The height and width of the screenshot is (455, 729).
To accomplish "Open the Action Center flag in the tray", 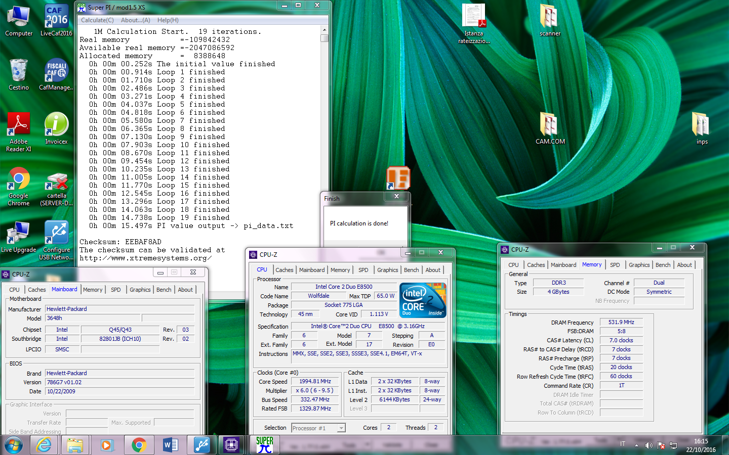I will pos(661,445).
